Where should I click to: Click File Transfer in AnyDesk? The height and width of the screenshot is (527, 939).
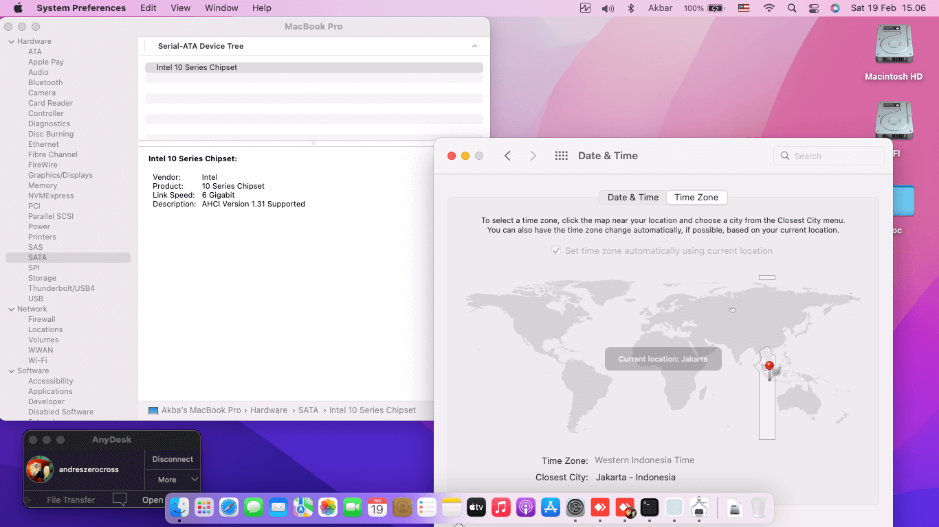pyautogui.click(x=71, y=500)
